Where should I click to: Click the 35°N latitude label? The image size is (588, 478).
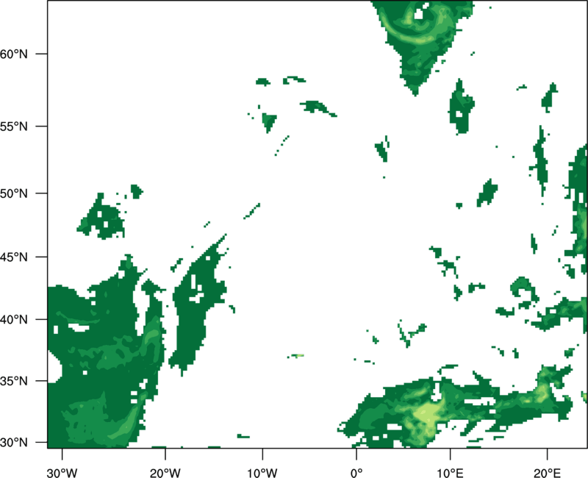[x=13, y=381]
